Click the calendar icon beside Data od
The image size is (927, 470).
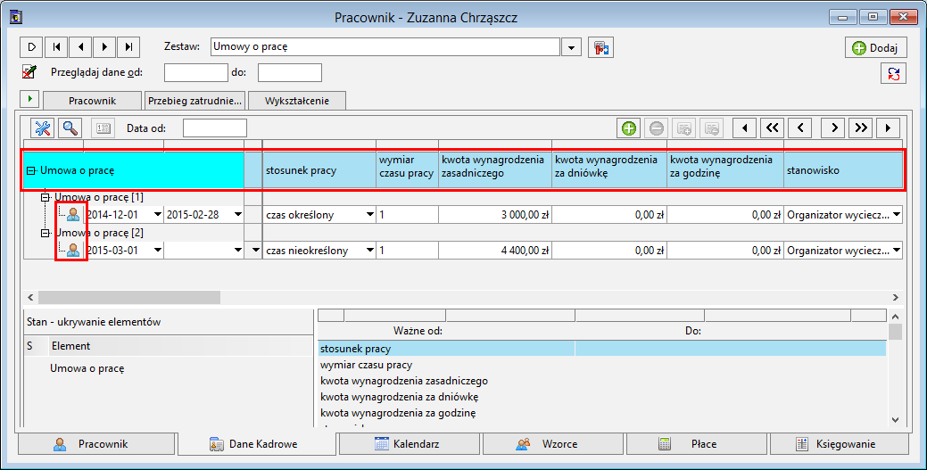[x=103, y=128]
